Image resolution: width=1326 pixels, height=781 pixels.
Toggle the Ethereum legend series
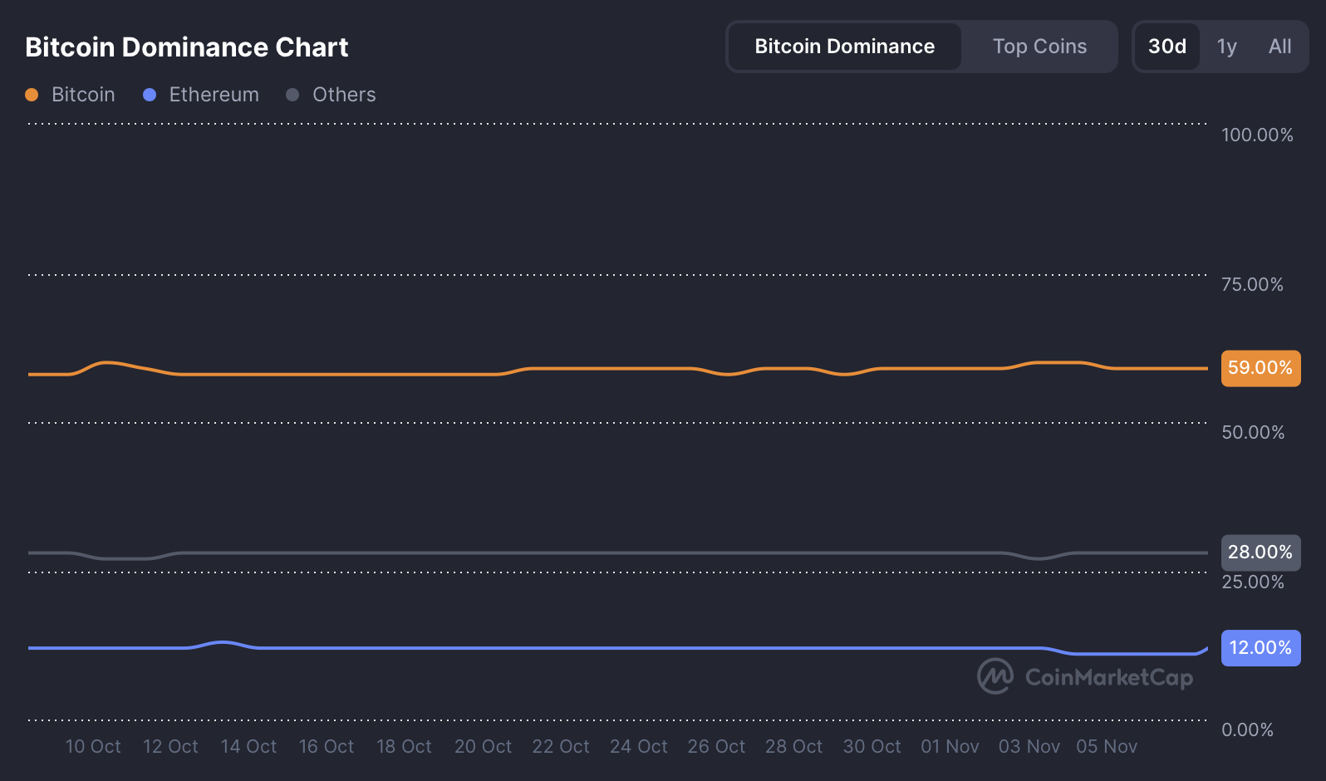(x=201, y=95)
